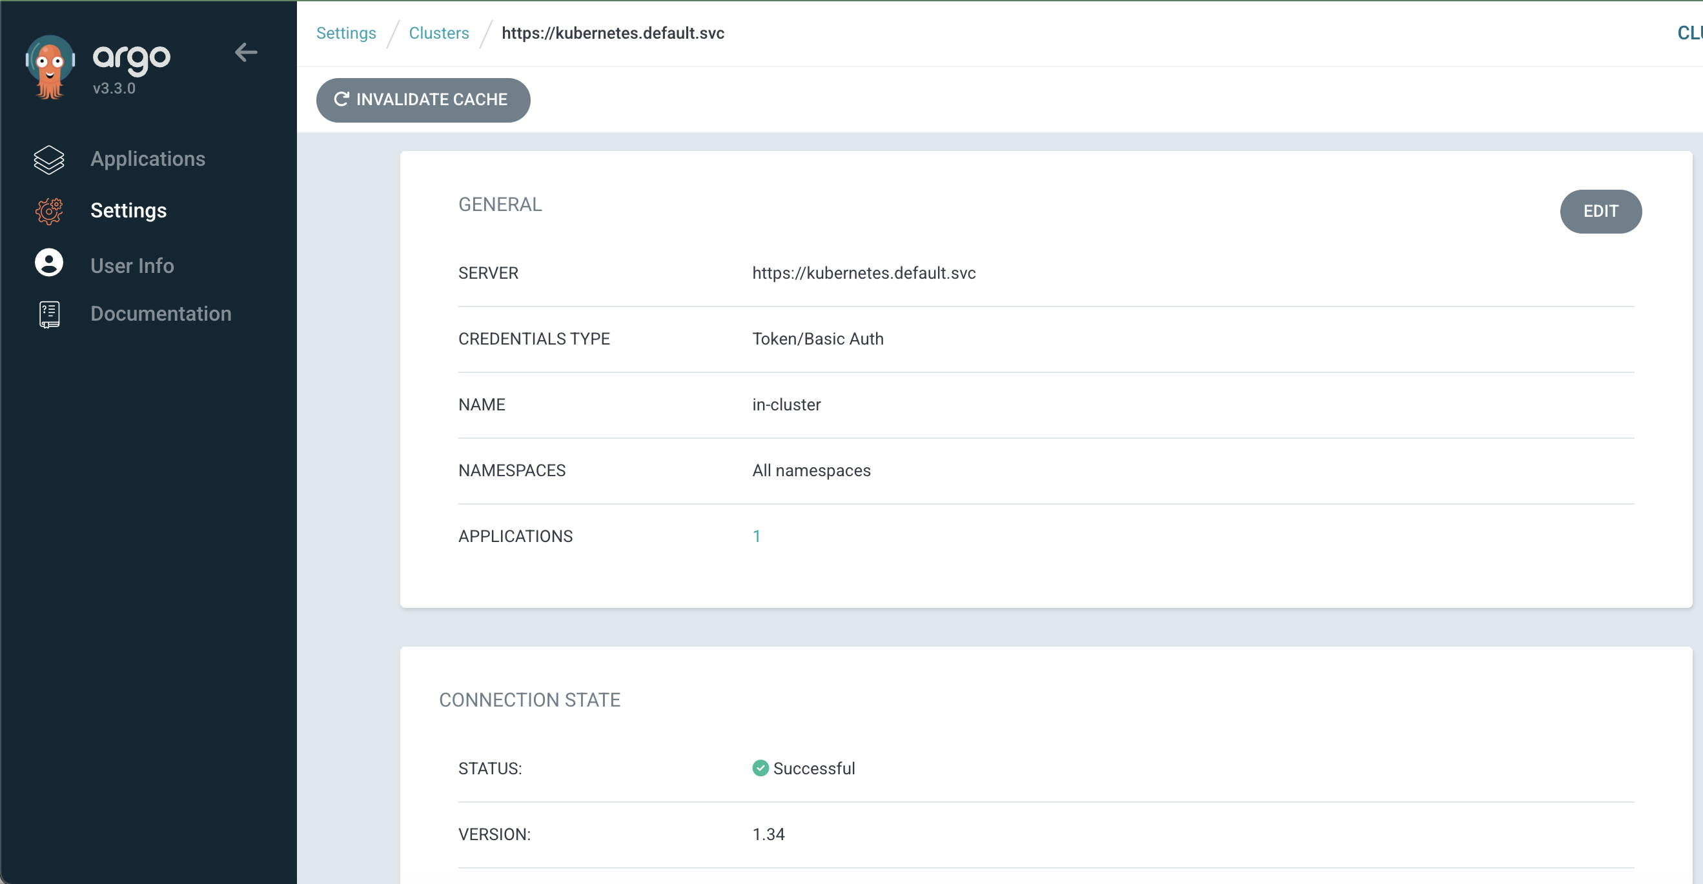Click the Settings gear icon in sidebar
The image size is (1703, 884).
(x=49, y=211)
